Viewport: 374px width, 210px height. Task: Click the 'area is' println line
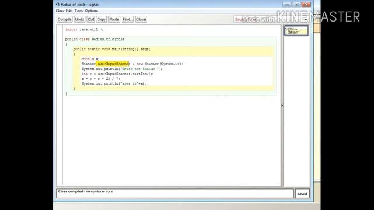coord(114,83)
